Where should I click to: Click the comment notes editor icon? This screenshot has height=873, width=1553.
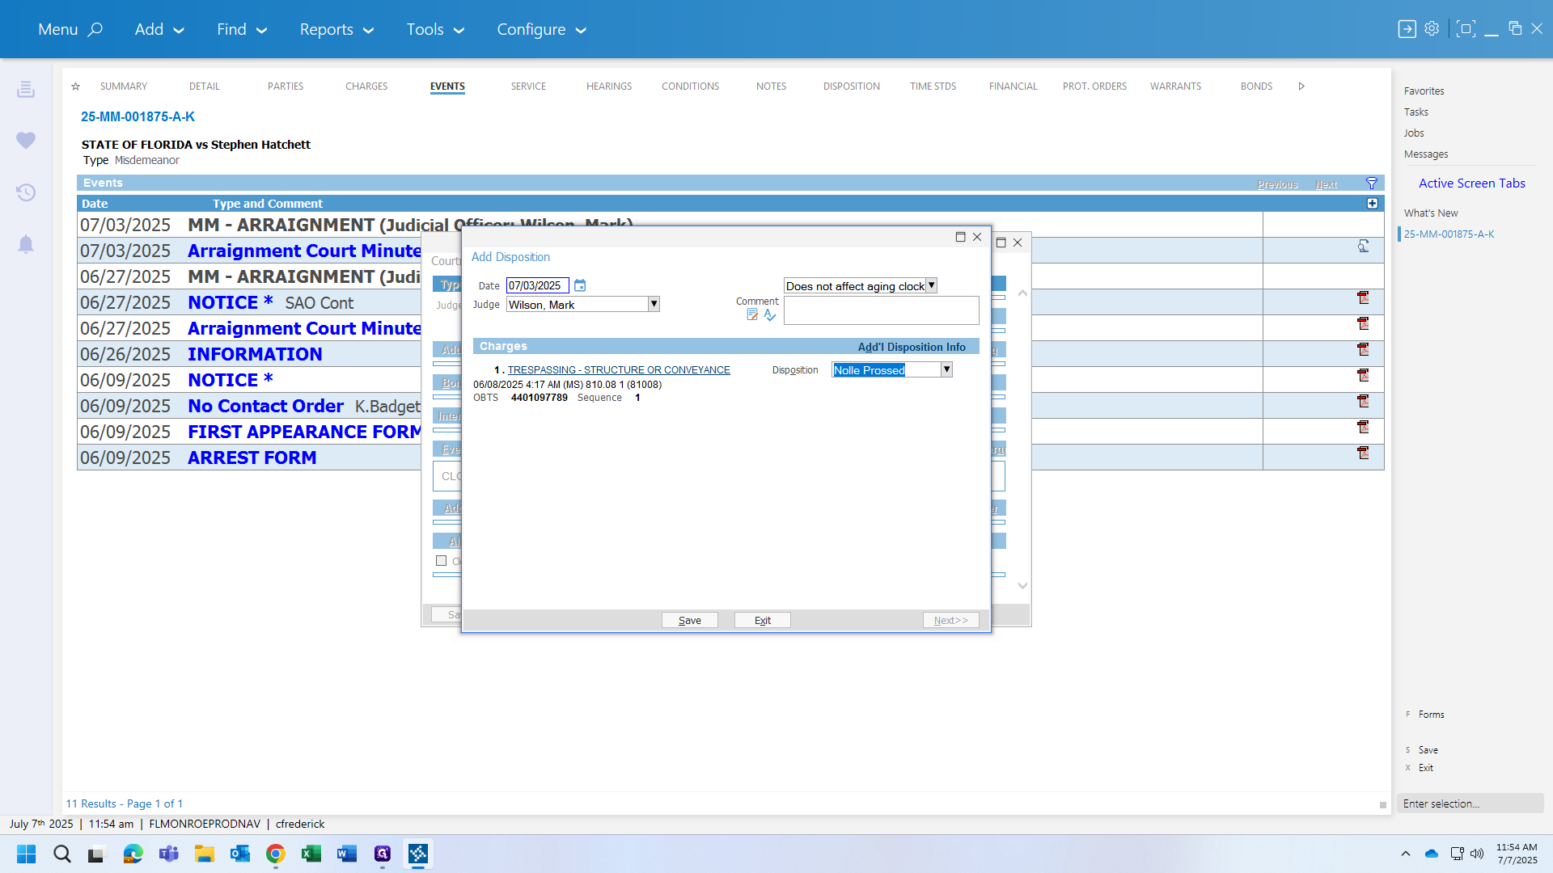click(x=752, y=315)
